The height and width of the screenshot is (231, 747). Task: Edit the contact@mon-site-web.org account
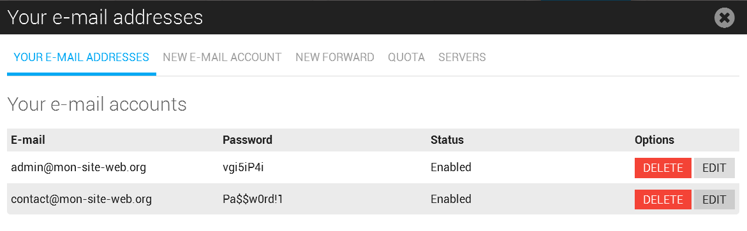coord(714,199)
